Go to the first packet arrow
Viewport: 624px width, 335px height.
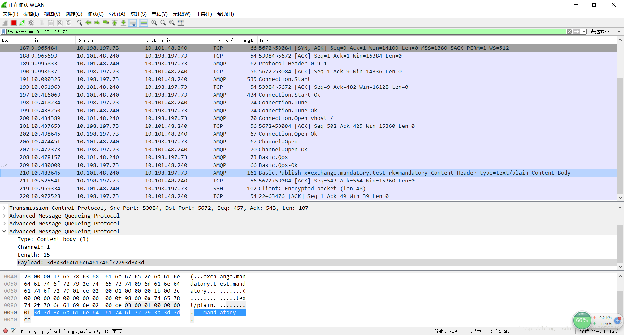point(115,23)
